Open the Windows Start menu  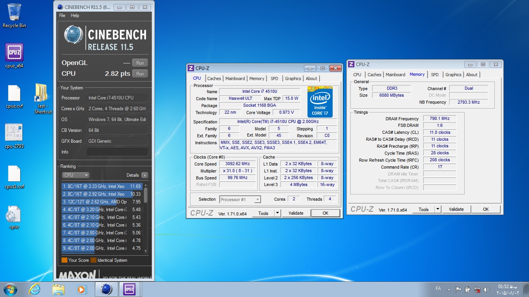(10, 289)
